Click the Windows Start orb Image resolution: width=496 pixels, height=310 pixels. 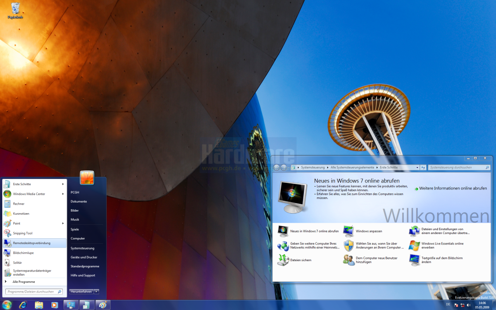click(x=7, y=305)
